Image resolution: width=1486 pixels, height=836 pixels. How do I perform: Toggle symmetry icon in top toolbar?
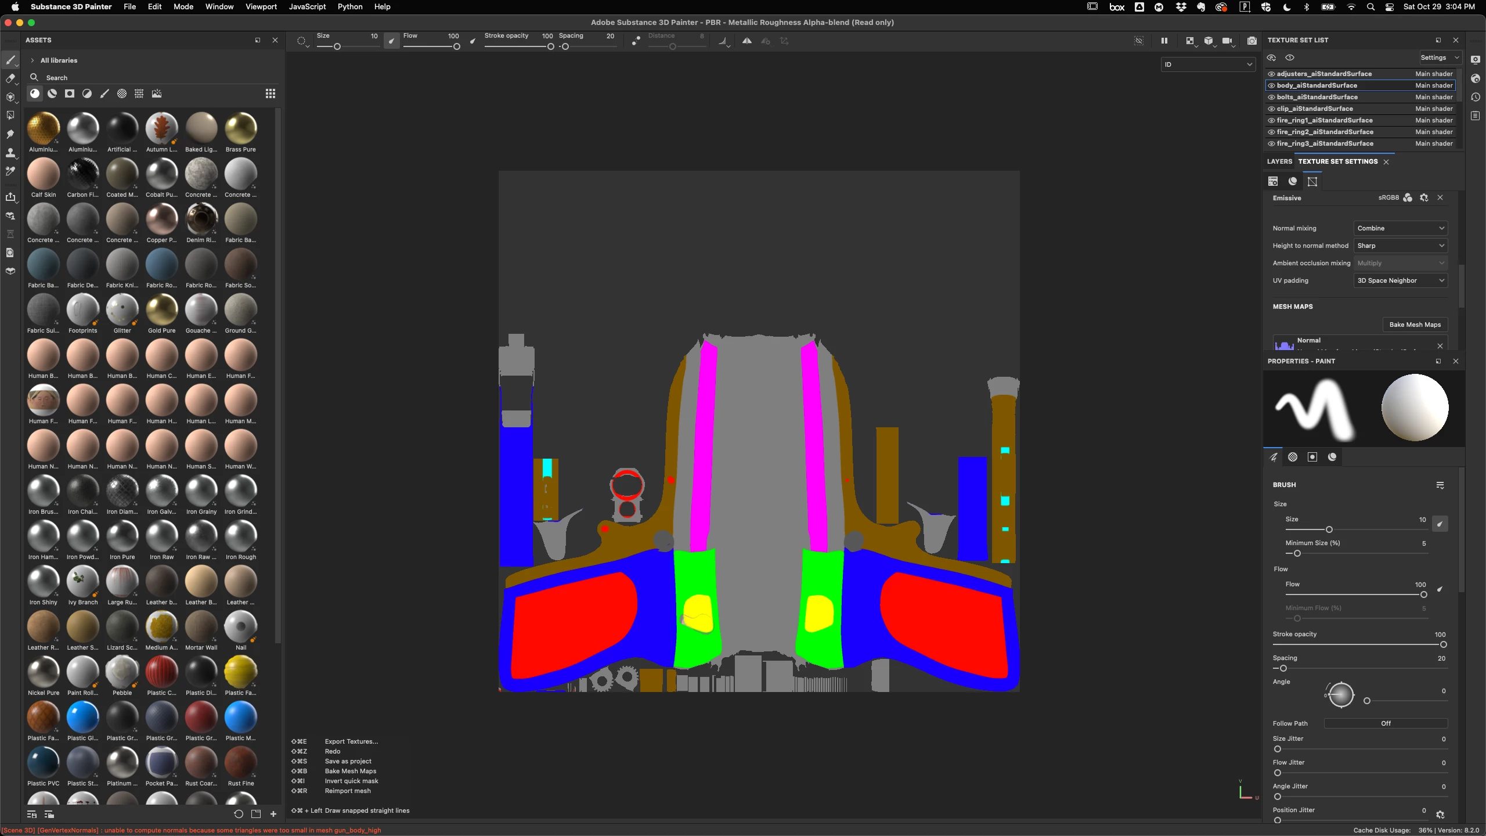point(747,41)
